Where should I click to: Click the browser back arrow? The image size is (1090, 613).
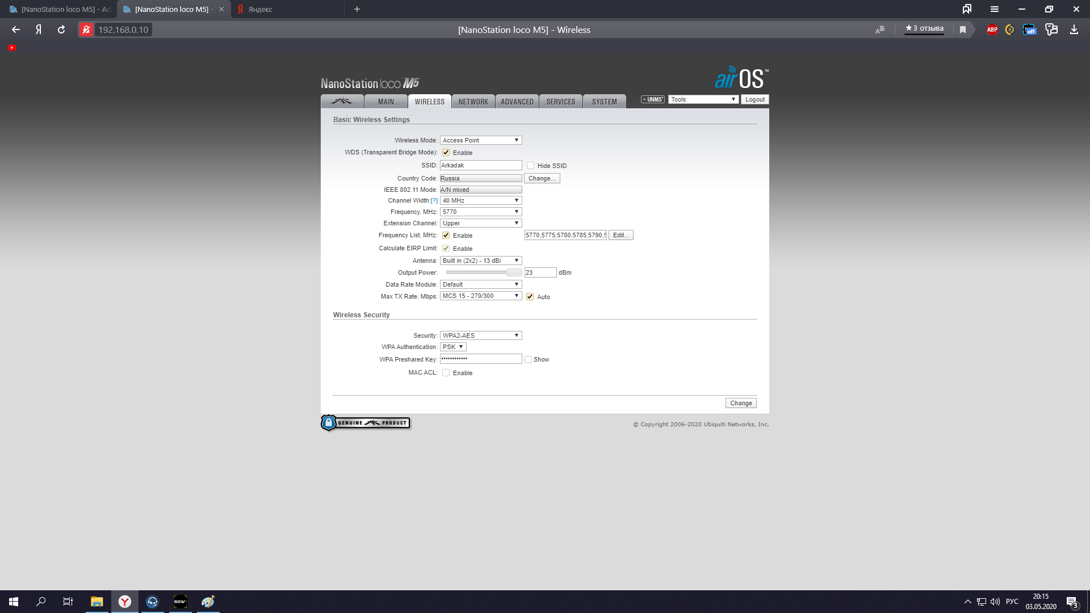click(x=16, y=30)
